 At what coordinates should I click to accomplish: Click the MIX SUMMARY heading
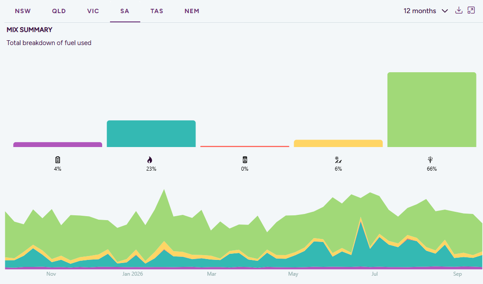pyautogui.click(x=29, y=30)
